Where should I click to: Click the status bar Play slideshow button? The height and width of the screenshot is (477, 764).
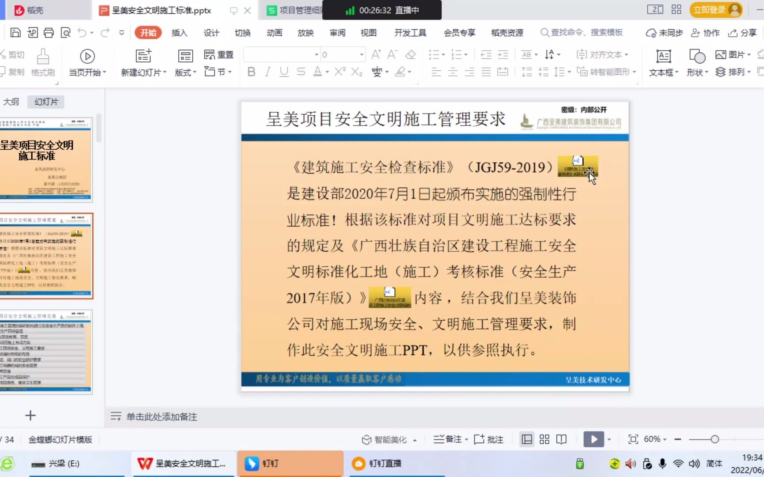point(594,439)
